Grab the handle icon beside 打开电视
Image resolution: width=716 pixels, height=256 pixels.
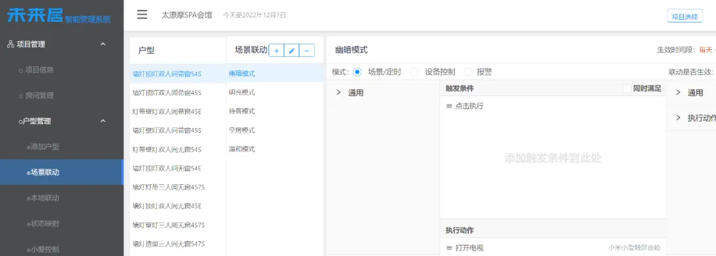tap(449, 248)
